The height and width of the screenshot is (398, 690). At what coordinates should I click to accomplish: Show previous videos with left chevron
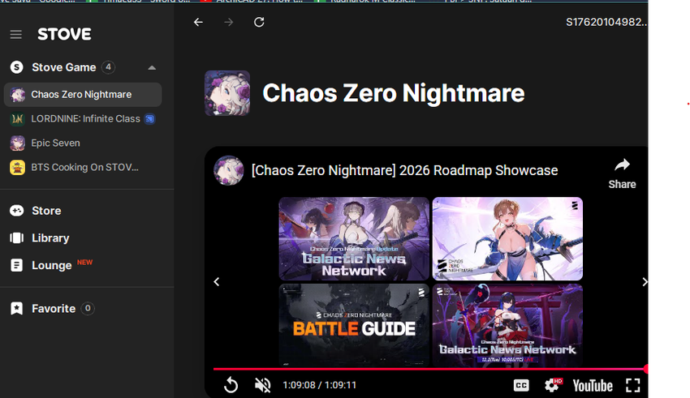(x=217, y=282)
